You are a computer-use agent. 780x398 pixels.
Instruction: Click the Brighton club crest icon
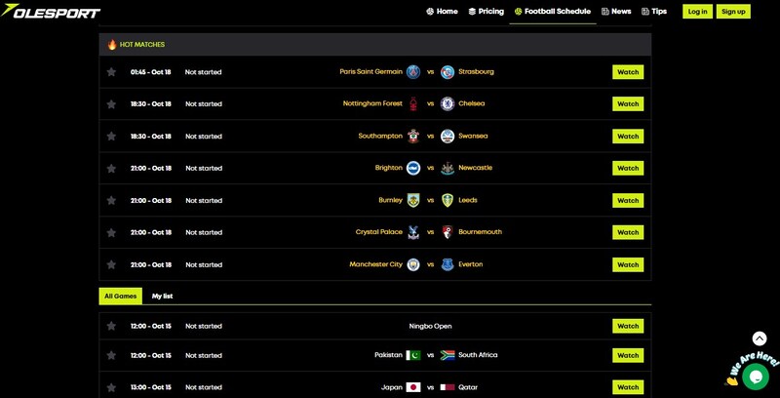pos(413,168)
